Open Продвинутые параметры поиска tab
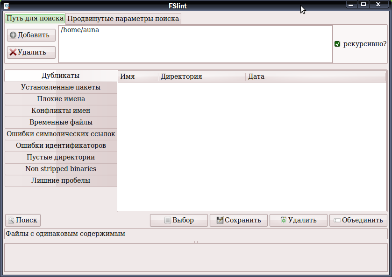 [x=123, y=19]
